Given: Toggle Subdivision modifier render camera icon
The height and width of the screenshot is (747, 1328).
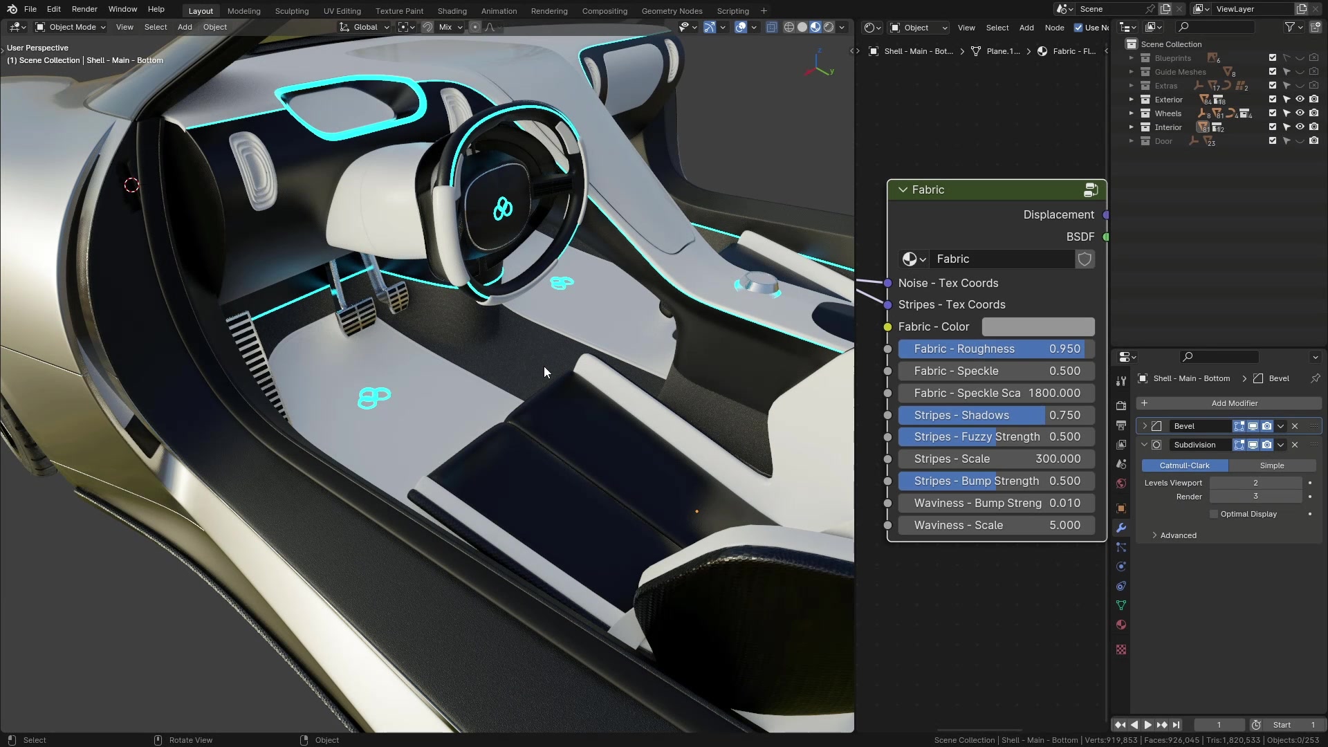Looking at the screenshot, I should coord(1266,445).
